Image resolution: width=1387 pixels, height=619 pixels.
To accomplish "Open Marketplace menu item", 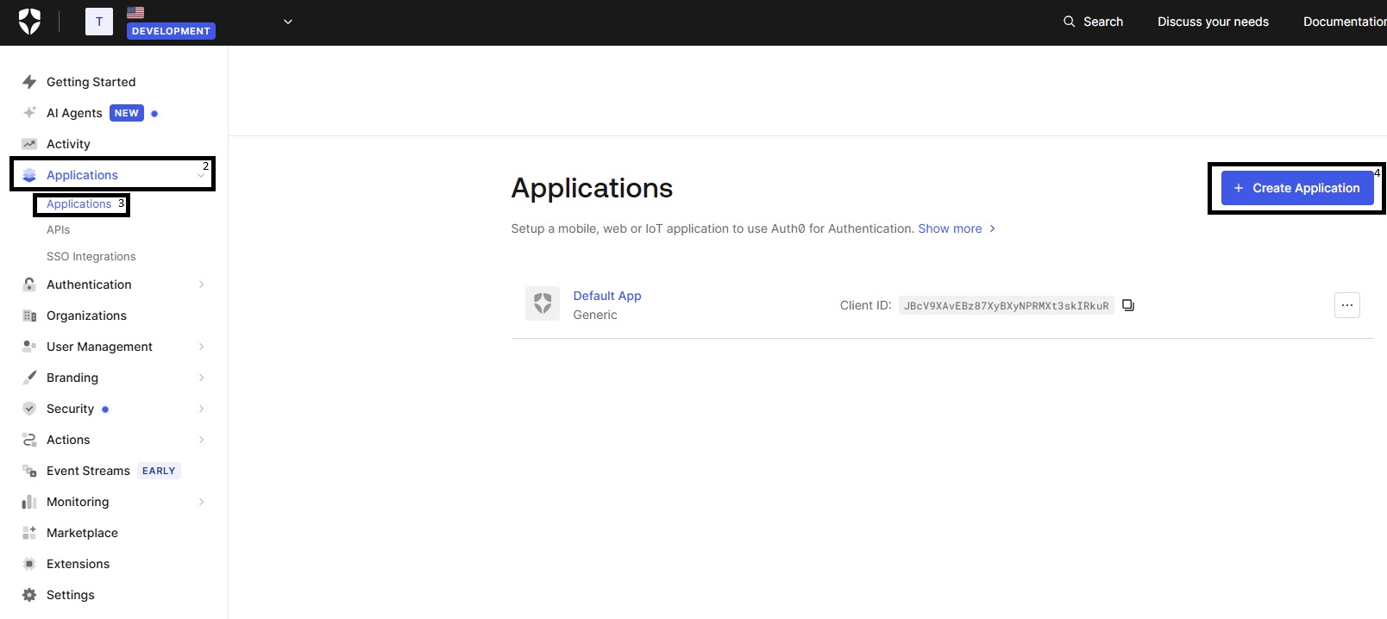I will point(82,533).
